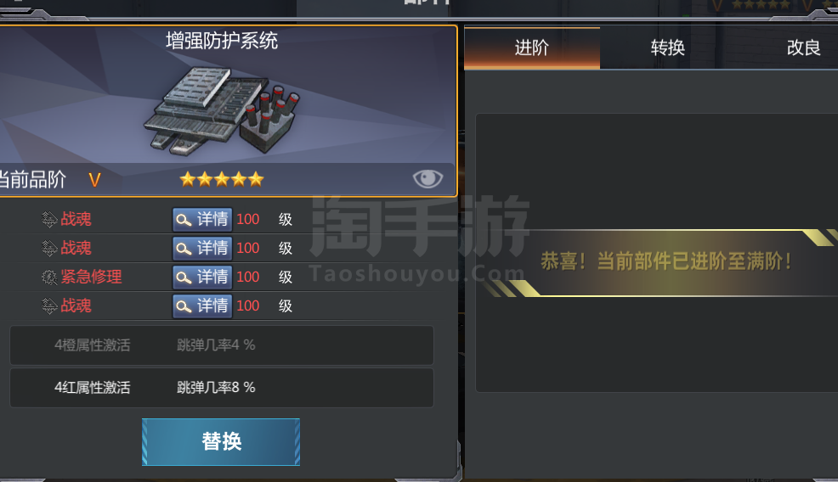
Task: Click the second 战魂 skill icon
Action: click(49, 248)
